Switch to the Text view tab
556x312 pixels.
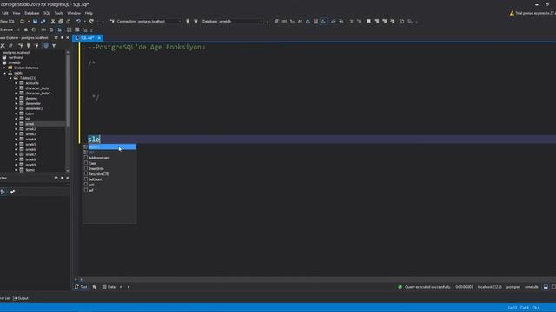[x=81, y=287]
